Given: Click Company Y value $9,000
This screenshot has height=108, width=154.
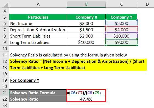Looking at the screenshot, I should pyautogui.click(x=121, y=42).
